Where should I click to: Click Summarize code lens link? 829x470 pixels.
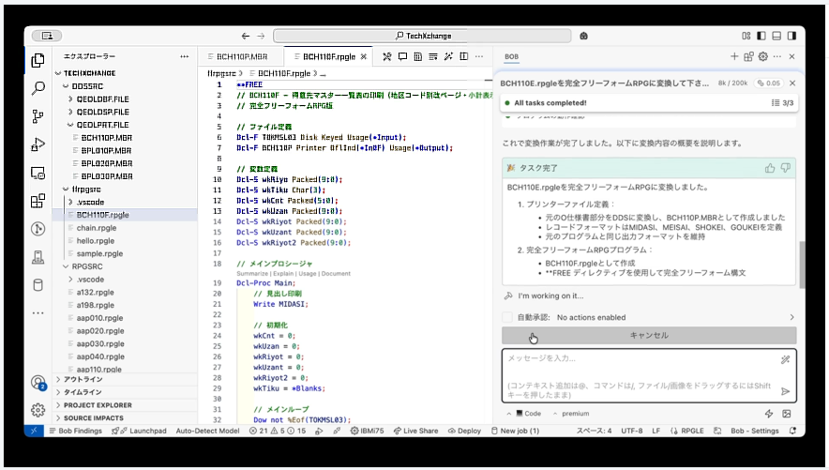[x=252, y=274]
